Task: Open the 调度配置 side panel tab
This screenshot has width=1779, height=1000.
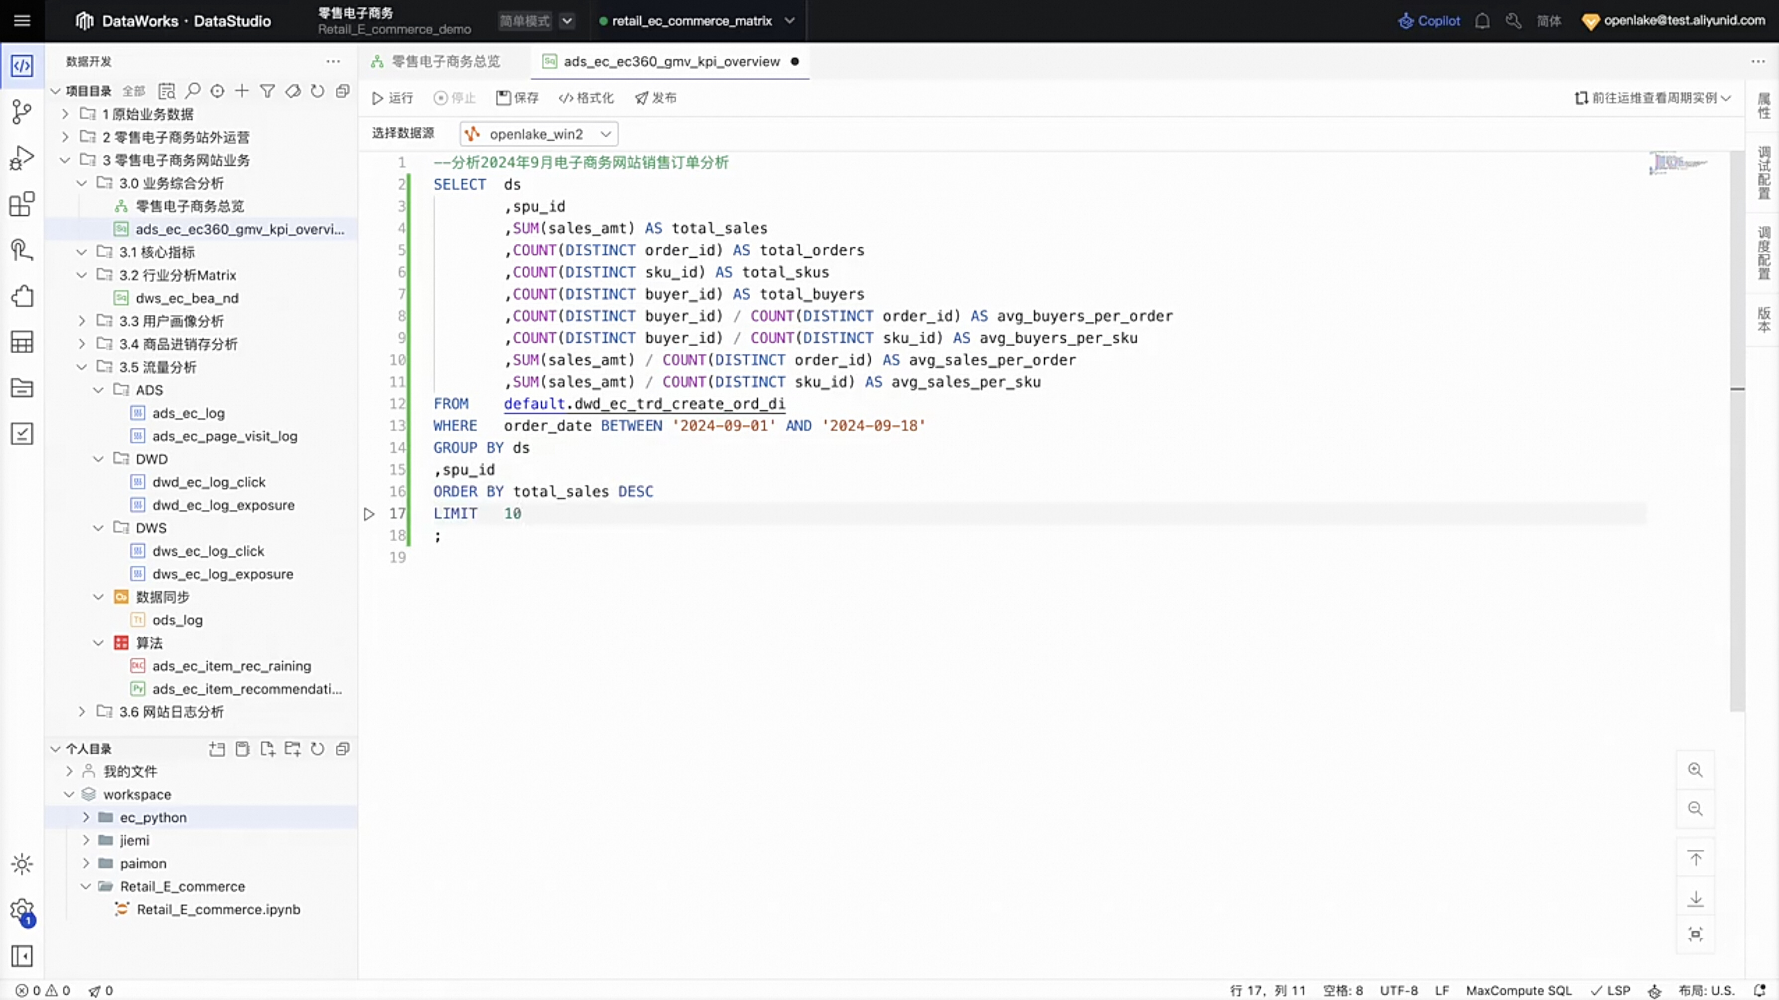Action: pyautogui.click(x=1763, y=253)
